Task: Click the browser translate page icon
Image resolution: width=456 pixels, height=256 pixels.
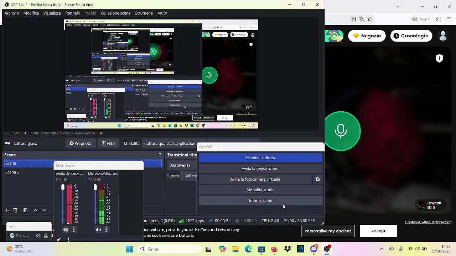Action: click(361, 19)
